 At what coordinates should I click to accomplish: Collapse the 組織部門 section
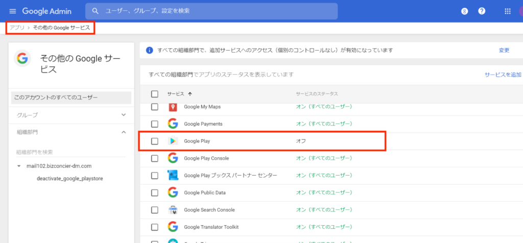tap(123, 132)
